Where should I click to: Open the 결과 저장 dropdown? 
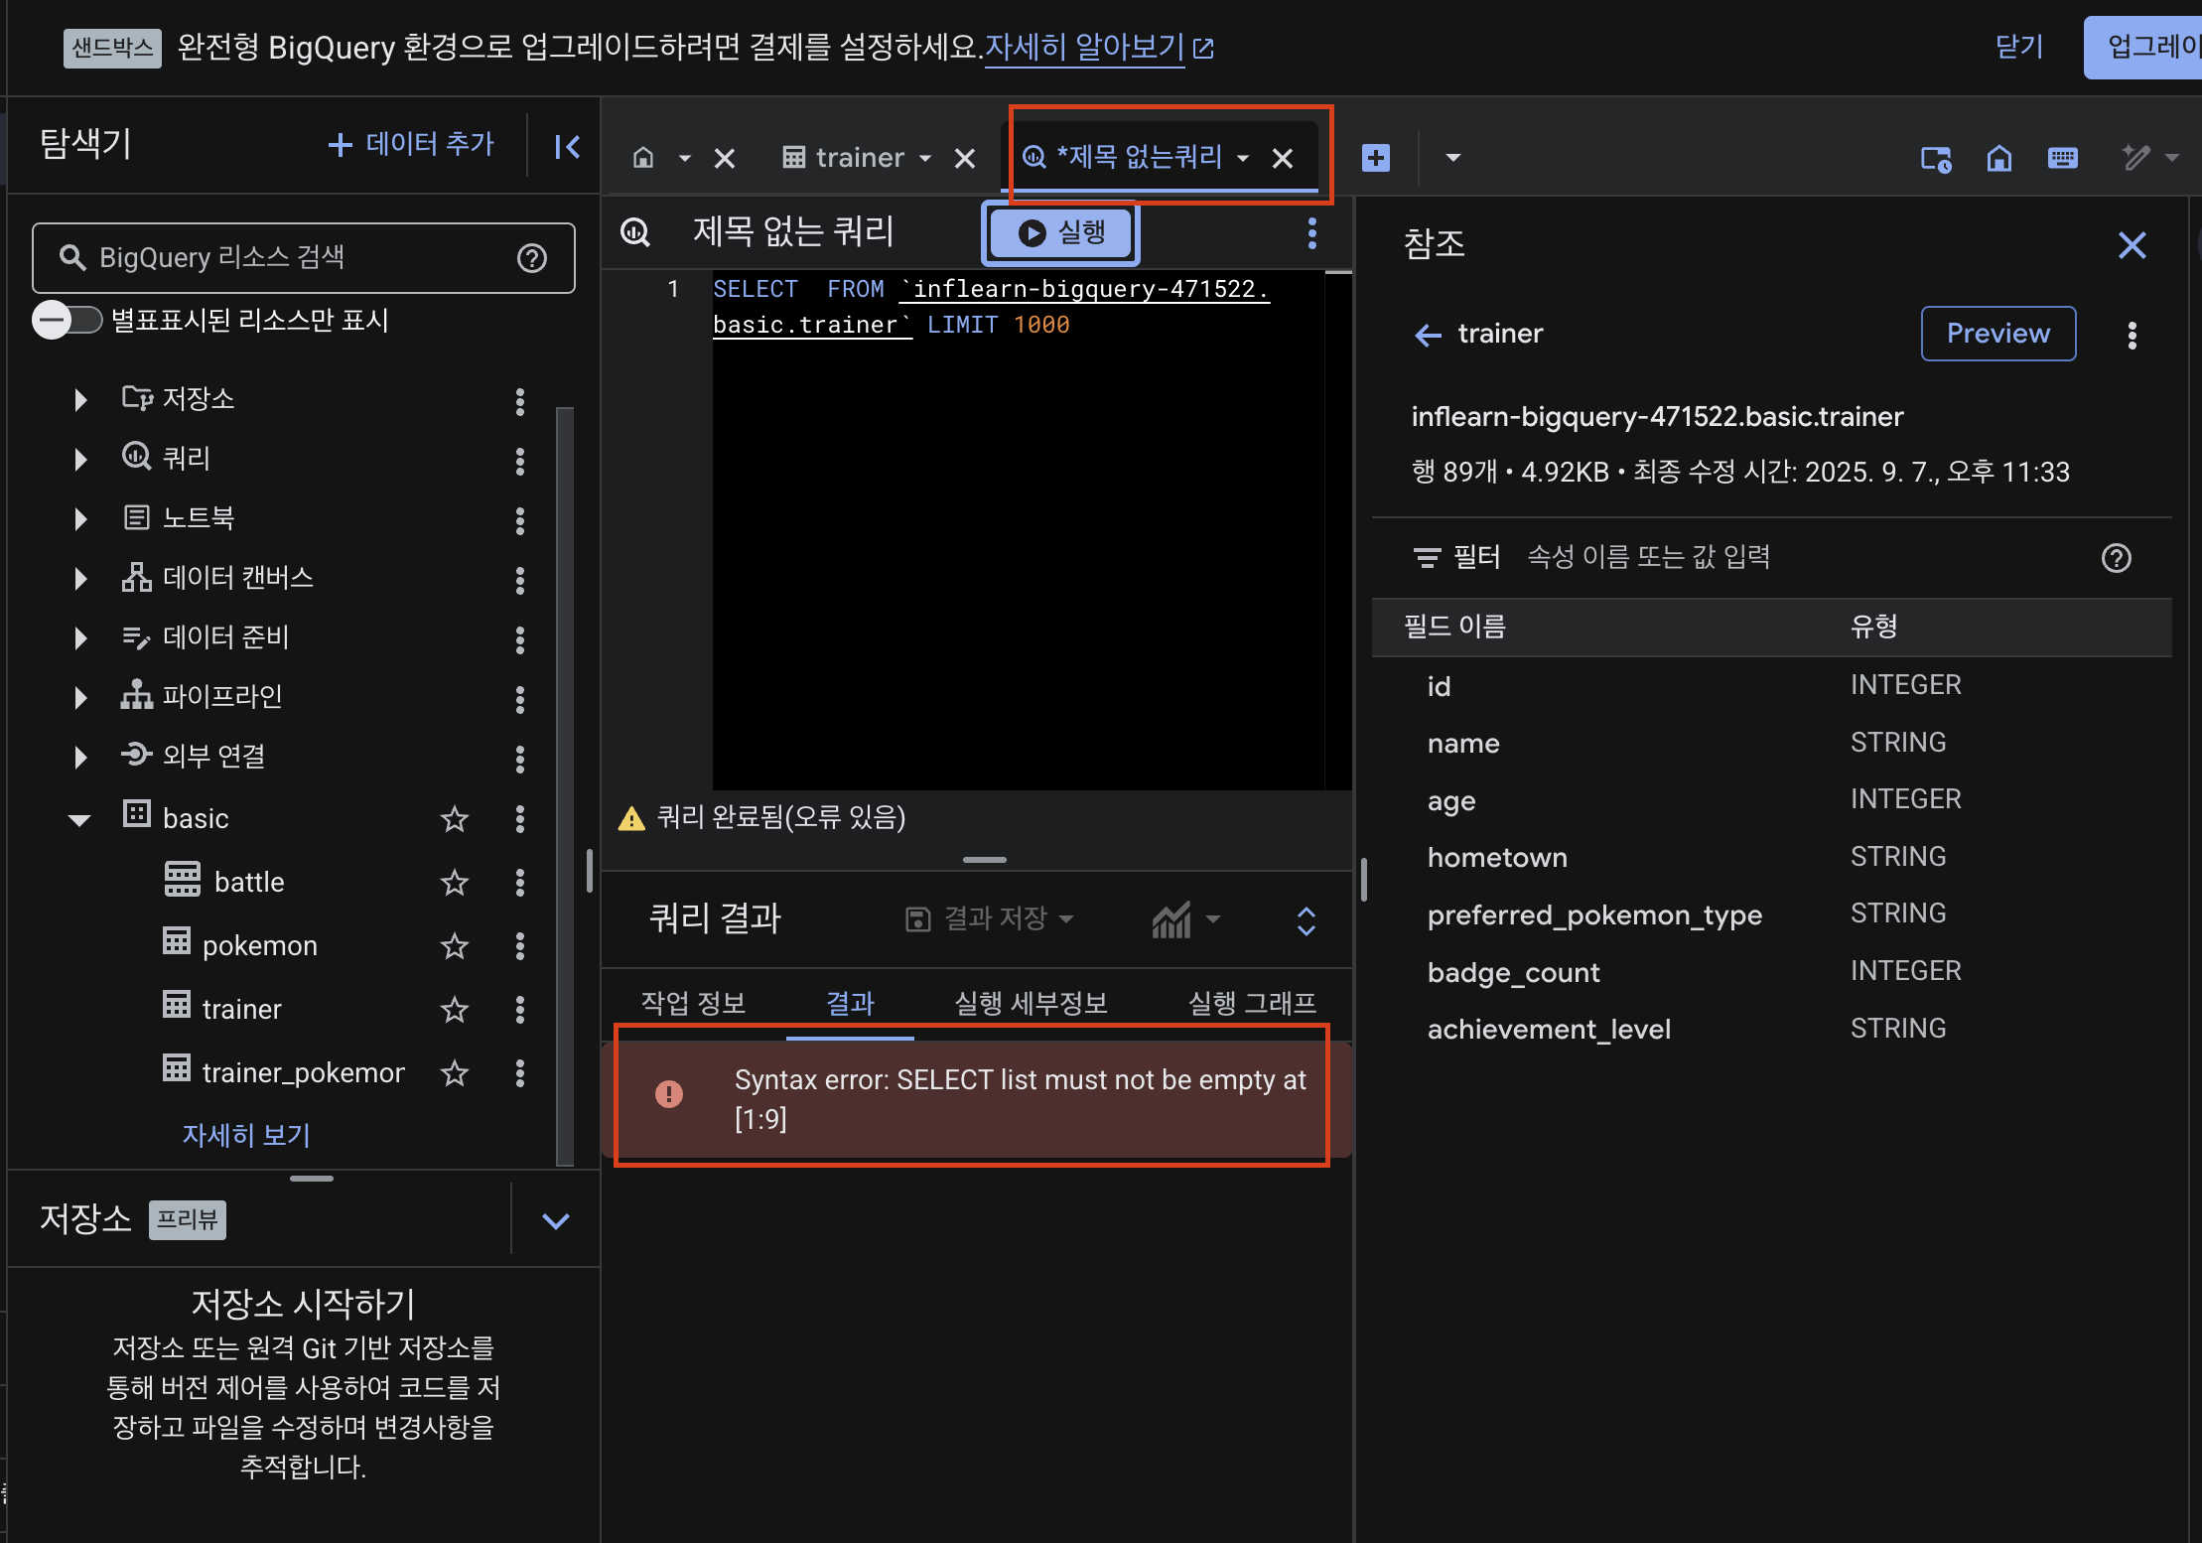[x=989, y=918]
